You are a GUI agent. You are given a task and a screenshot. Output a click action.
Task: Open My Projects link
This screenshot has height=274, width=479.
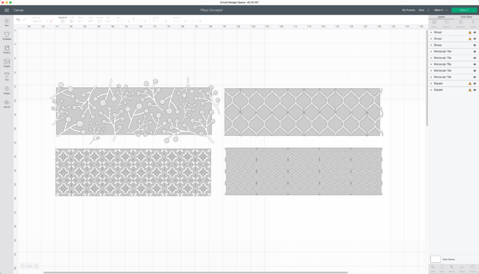click(x=409, y=10)
